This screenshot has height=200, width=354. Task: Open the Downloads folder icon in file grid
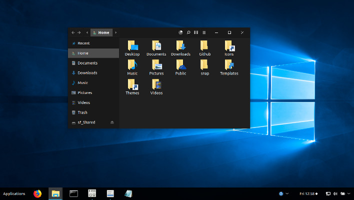180,48
